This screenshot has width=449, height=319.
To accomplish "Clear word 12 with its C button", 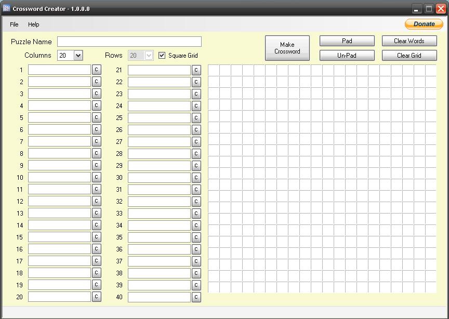I will point(97,201).
